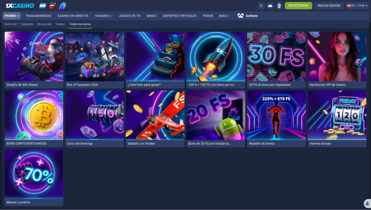Open the Bitcoin coin promo image
The width and height of the screenshot is (371, 210).
pos(34,115)
